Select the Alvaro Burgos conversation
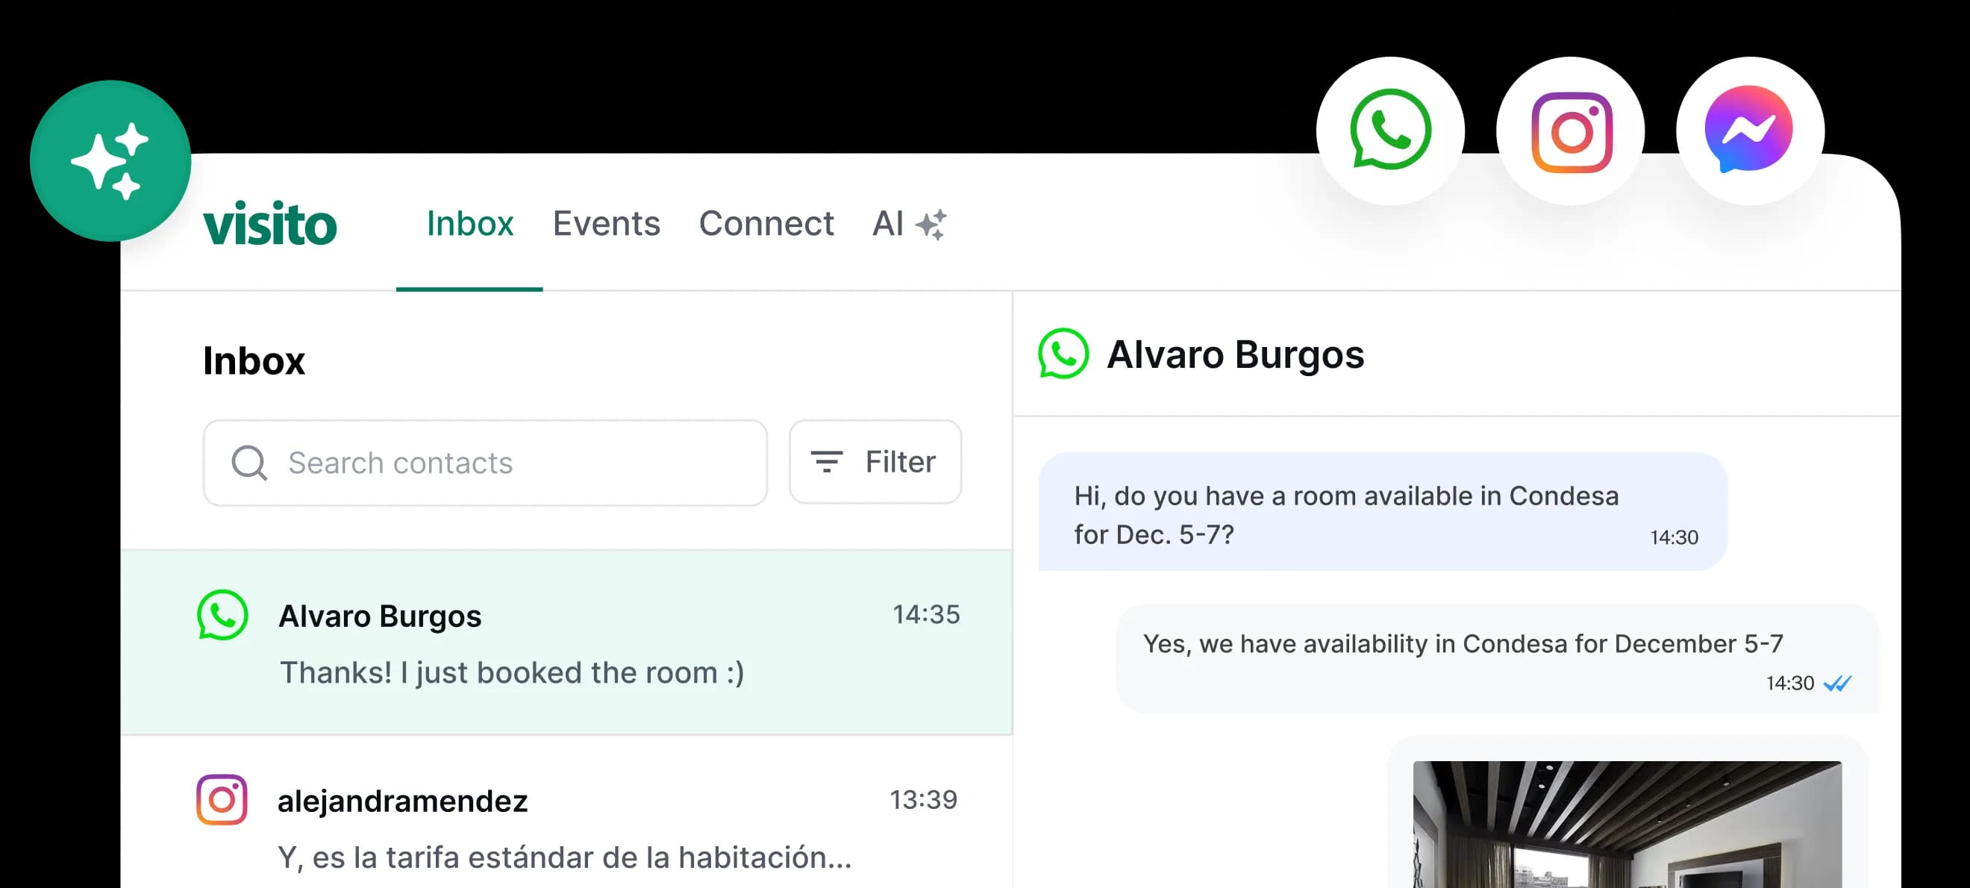 [x=566, y=642]
